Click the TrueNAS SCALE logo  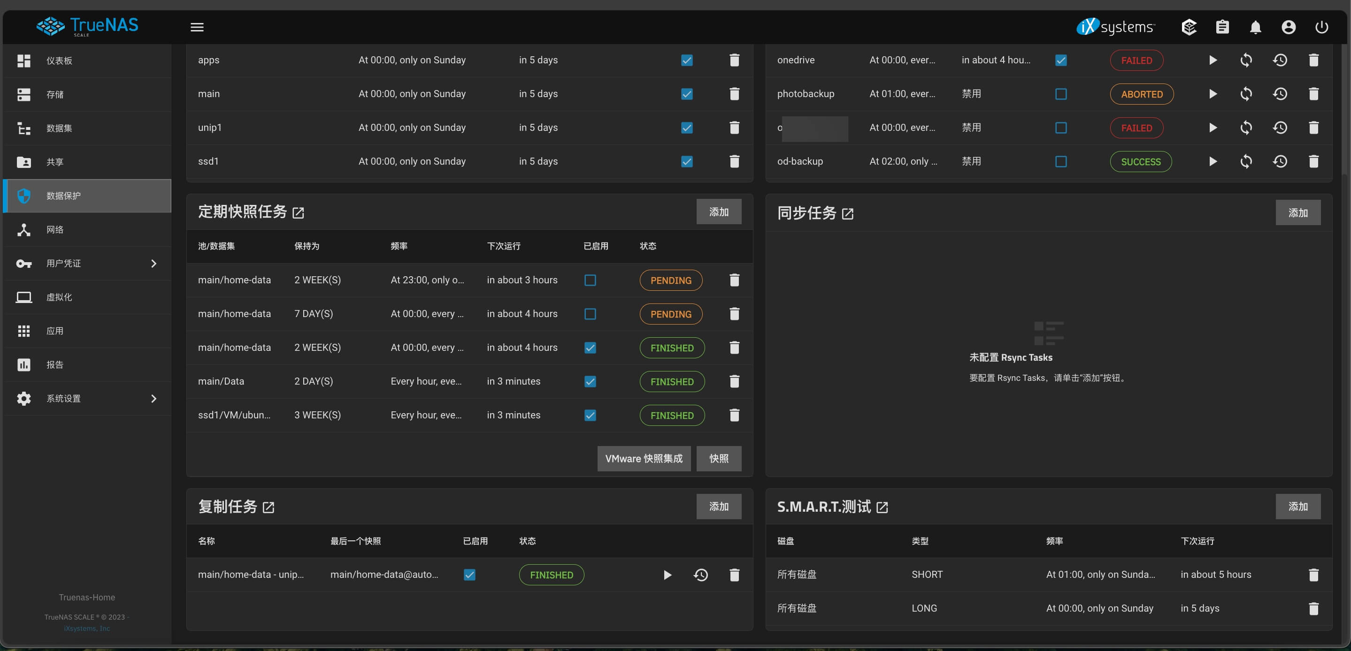pyautogui.click(x=87, y=26)
